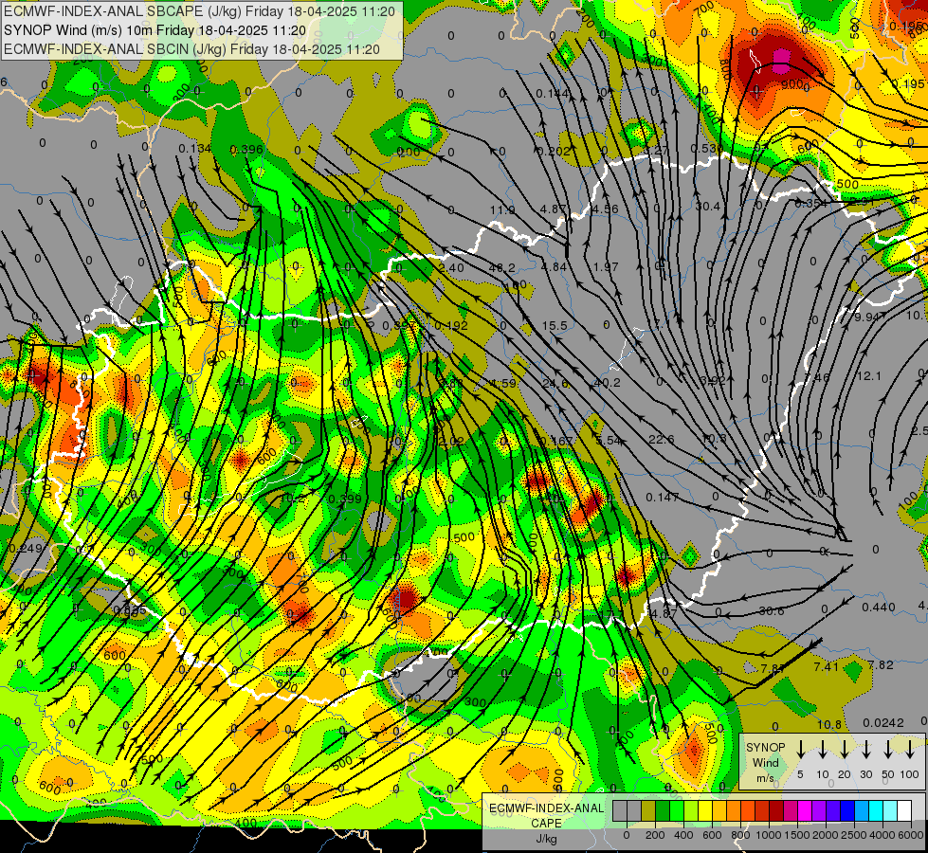
Task: Click the 0.440 value on the map
Action: [879, 607]
